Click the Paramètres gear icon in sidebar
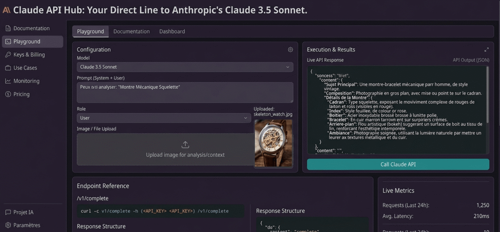 point(8,225)
